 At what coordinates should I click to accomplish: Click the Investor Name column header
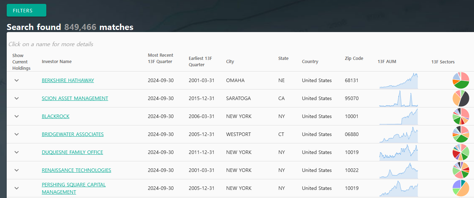[57, 62]
